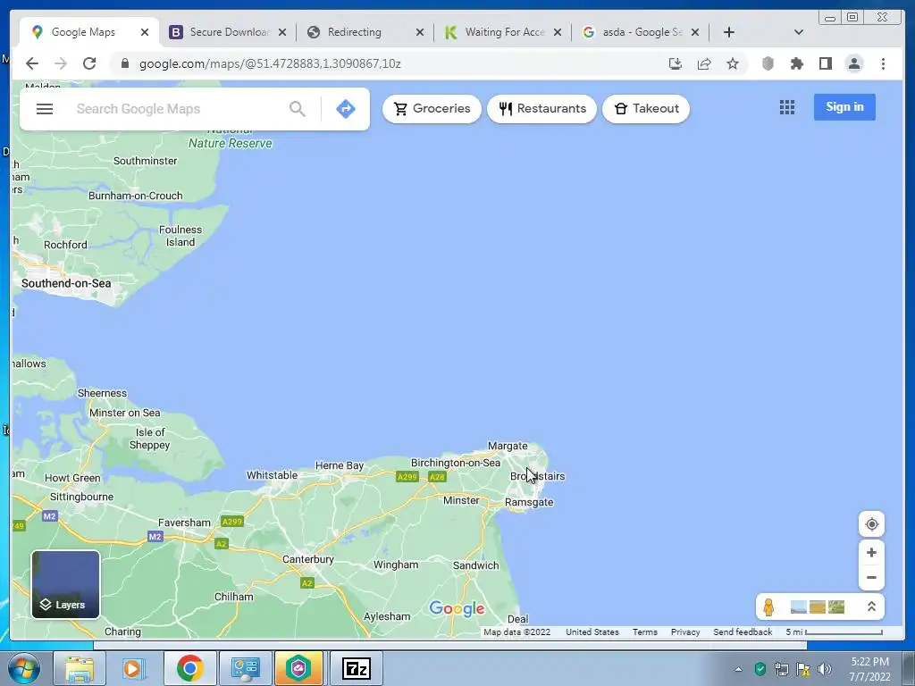This screenshot has height=686, width=915.
Task: Click the address bar URL
Action: [x=270, y=63]
